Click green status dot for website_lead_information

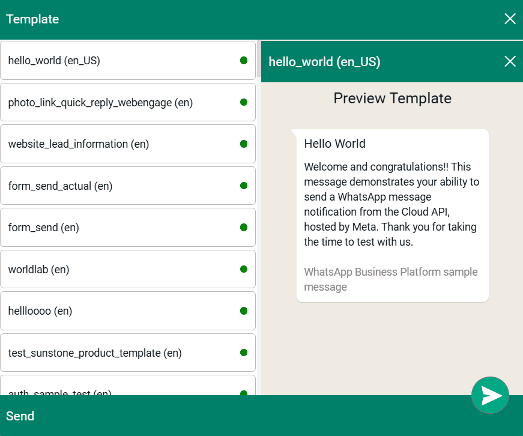click(x=244, y=144)
